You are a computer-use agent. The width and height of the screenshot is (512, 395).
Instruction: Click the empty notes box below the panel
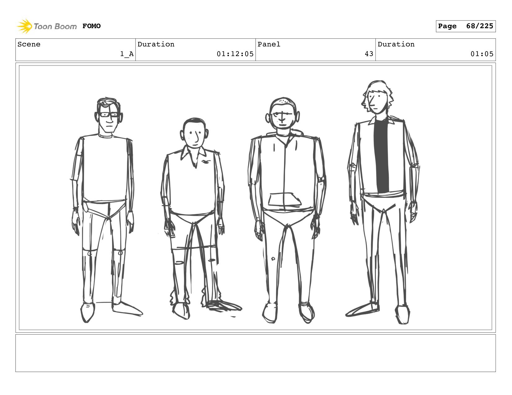click(x=256, y=353)
